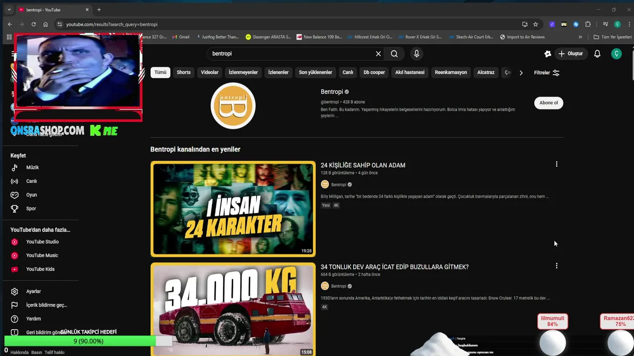
Task: Open the browser extensions puzzle icon
Action: point(588,24)
